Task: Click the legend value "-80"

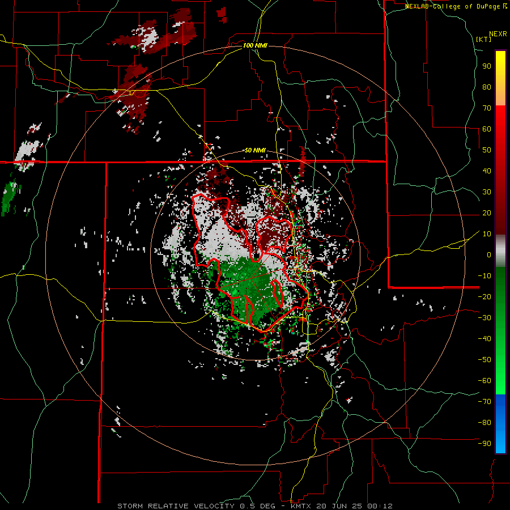Action: 484,423
